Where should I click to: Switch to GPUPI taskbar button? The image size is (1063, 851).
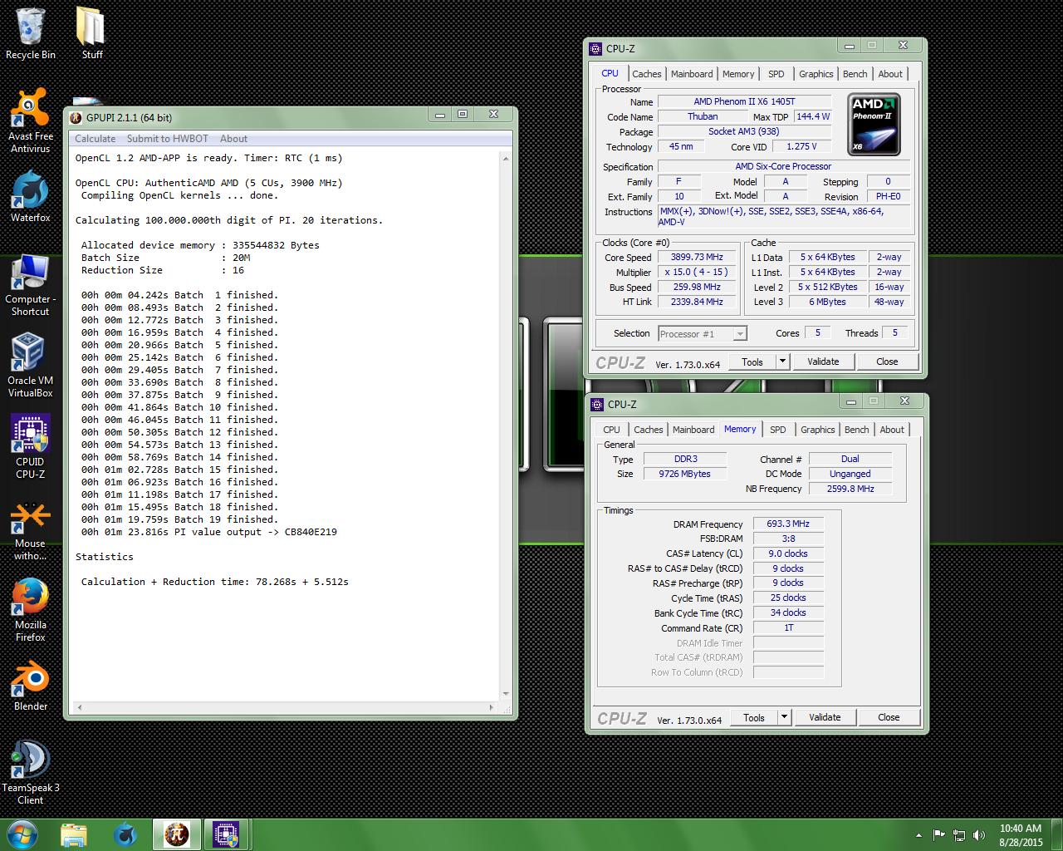(176, 834)
